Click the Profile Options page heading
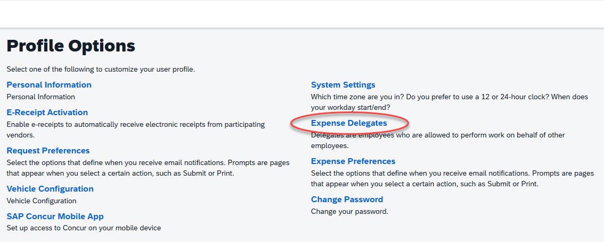Screen dimensions: 604x242 (x=71, y=46)
